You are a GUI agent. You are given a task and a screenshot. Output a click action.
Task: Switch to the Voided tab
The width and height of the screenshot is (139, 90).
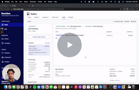pyautogui.click(x=71, y=17)
